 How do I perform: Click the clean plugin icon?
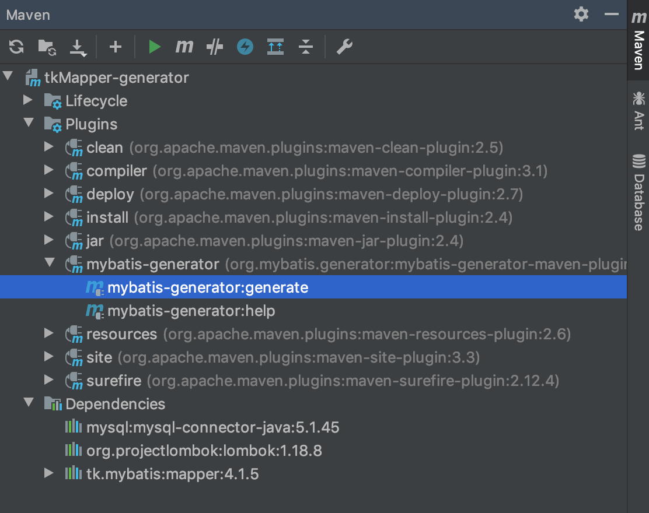74,148
